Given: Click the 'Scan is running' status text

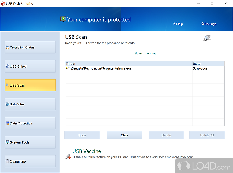Looking at the screenshot, I should (145, 53).
